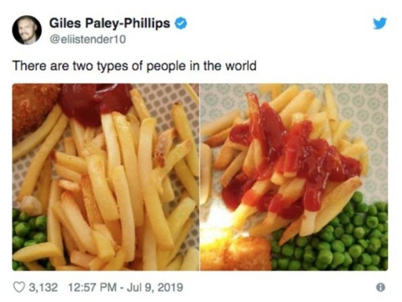
Task: Open the tweet info circle icon
Action: click(381, 287)
